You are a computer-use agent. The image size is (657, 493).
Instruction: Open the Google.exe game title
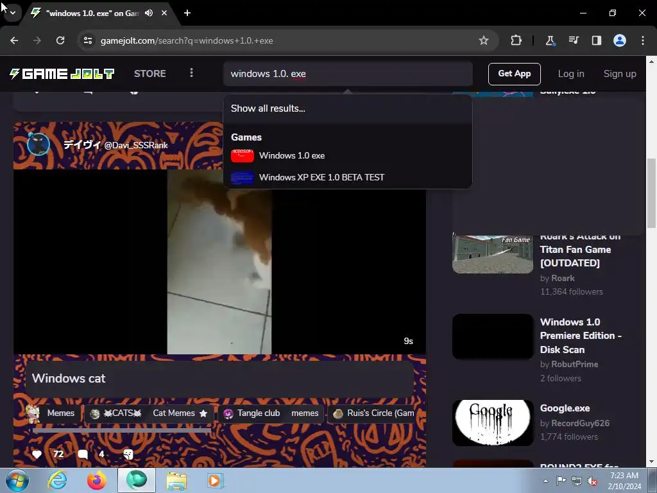tap(565, 408)
